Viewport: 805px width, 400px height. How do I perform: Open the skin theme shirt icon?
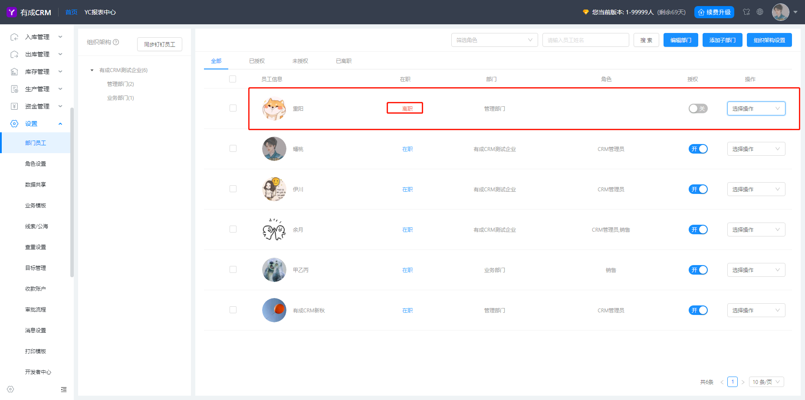click(746, 12)
